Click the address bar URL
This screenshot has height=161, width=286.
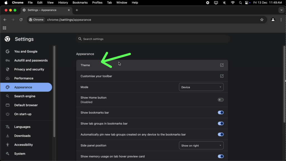point(69,20)
